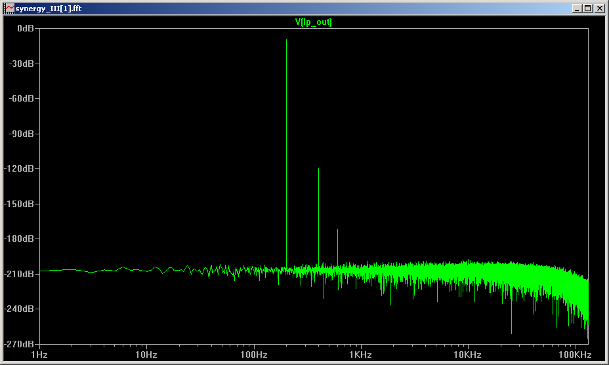Screen dimensions: 609x365
Task: Minimize the synergy_III[1].fft window
Action: pyautogui.click(x=577, y=9)
